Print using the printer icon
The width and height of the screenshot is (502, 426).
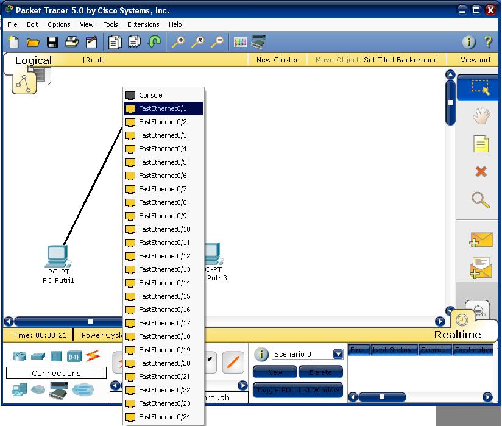click(72, 42)
